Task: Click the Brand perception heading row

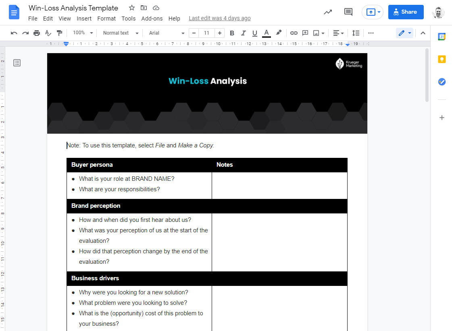Action: 207,206
